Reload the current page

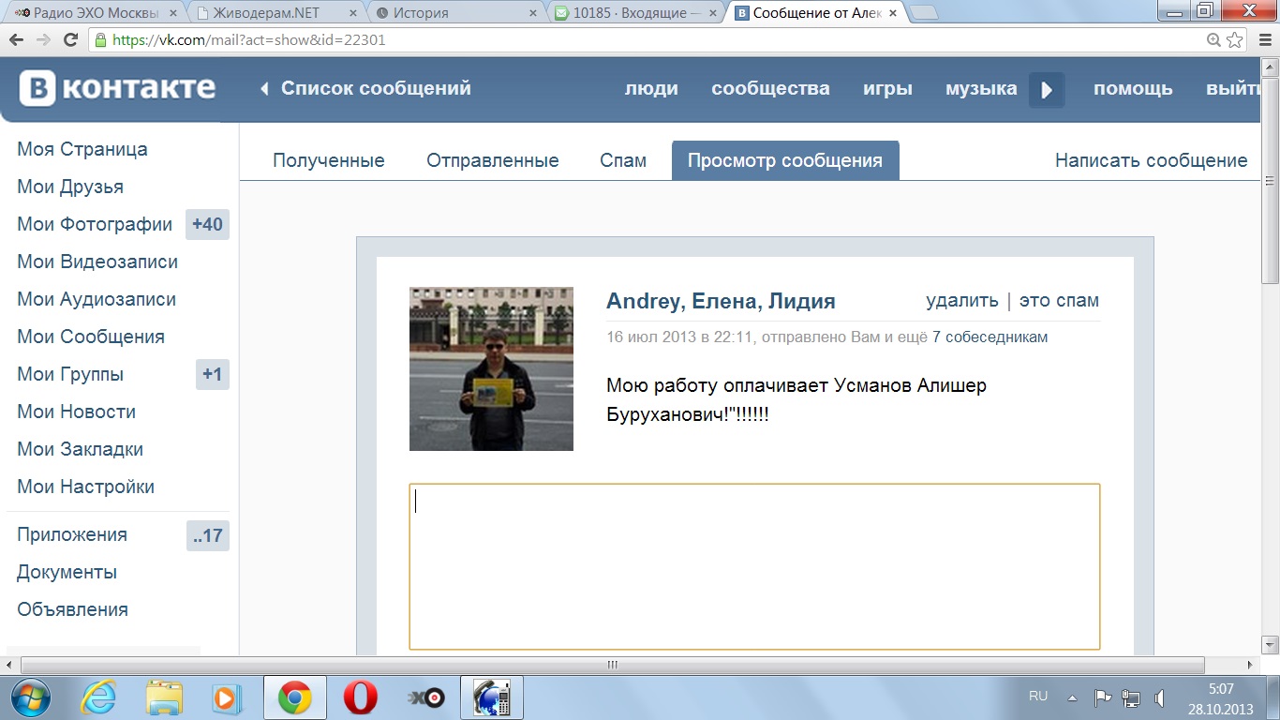70,40
